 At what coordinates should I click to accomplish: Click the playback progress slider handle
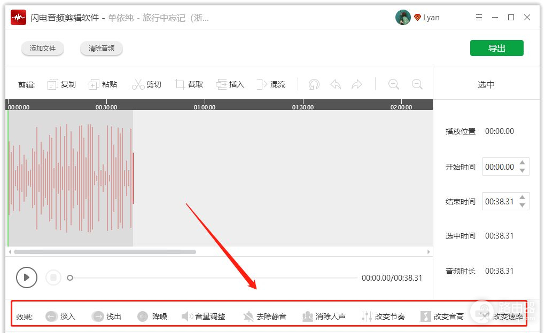[70, 278]
